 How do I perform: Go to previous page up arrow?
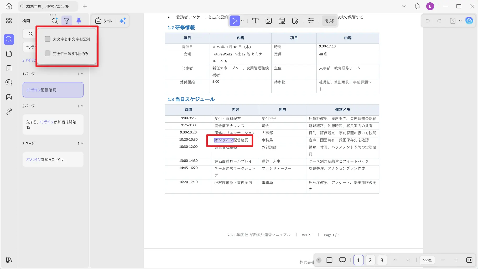click(395, 260)
